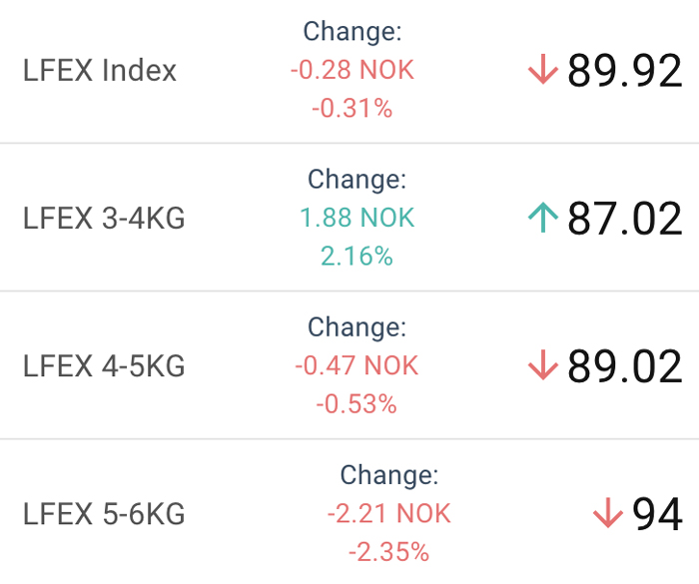Click the 2.16% percentage change

click(356, 257)
